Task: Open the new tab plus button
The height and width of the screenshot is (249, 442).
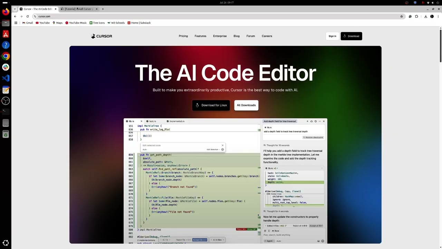Action: [x=103, y=9]
